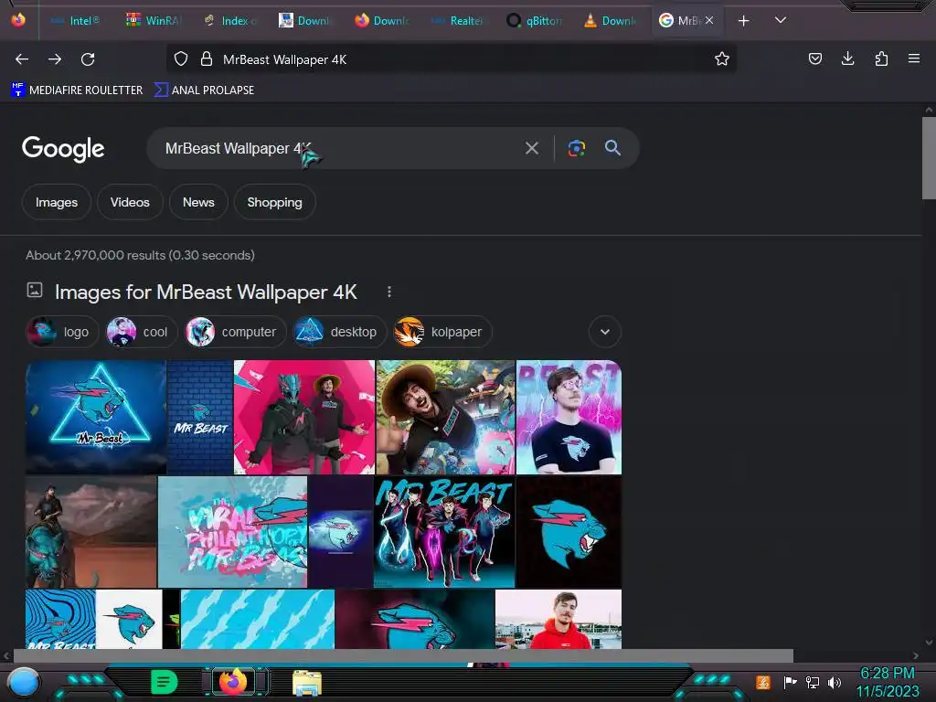Filter images by logo chip
Screen dimensions: 936x702
[x=62, y=332]
